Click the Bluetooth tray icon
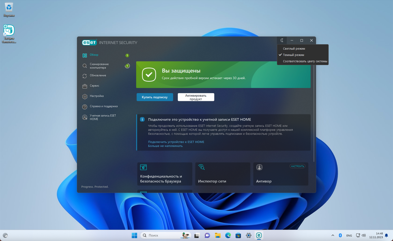This screenshot has width=393, height=241. click(x=340, y=235)
